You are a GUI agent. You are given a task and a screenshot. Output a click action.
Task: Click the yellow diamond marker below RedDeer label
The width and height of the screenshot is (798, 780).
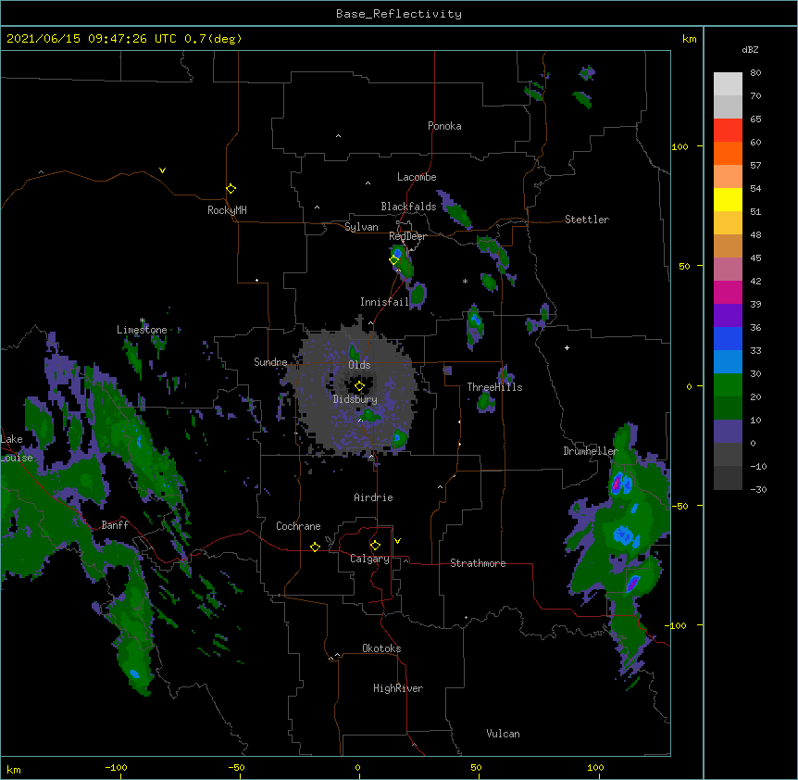393,260
